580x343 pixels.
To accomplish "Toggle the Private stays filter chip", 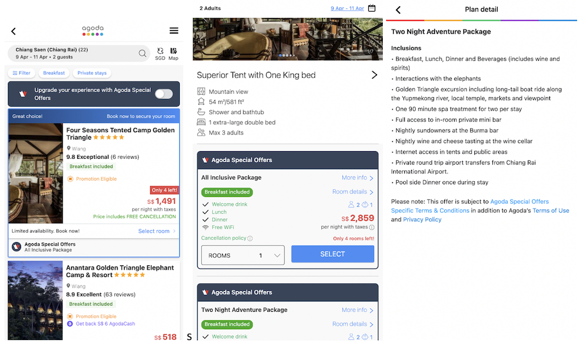I will (92, 73).
